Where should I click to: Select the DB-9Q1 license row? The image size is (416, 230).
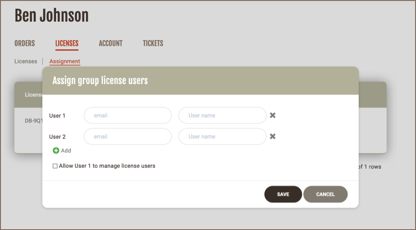[33, 121]
